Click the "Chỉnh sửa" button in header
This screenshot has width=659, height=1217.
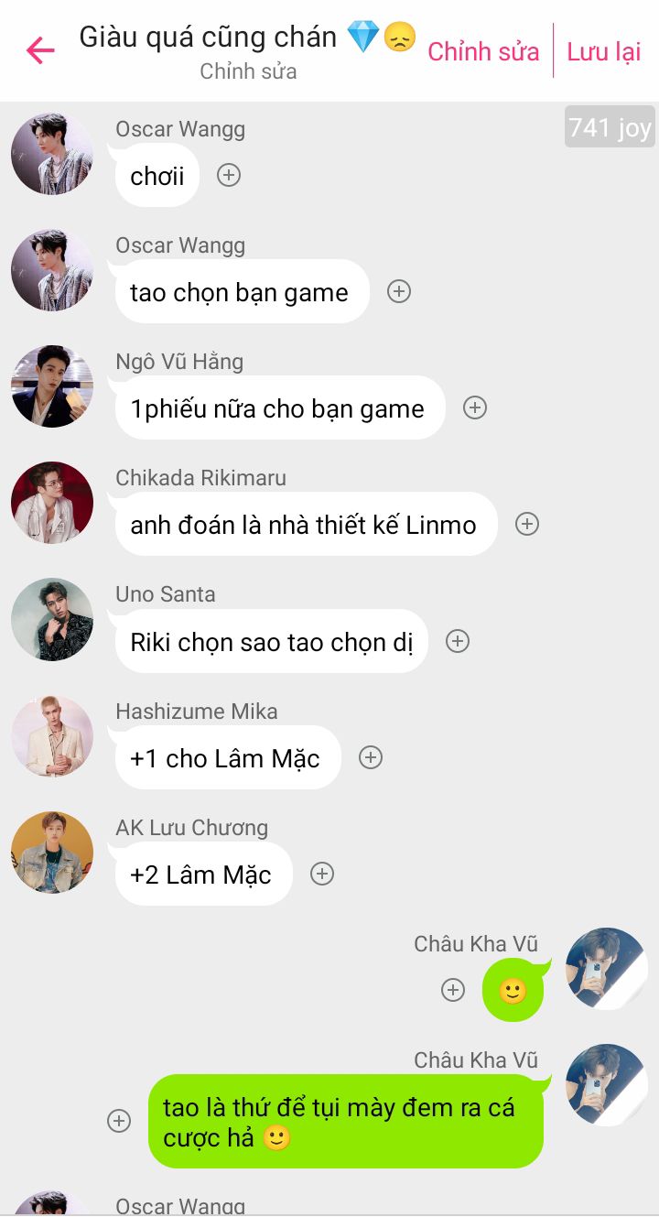point(483,51)
